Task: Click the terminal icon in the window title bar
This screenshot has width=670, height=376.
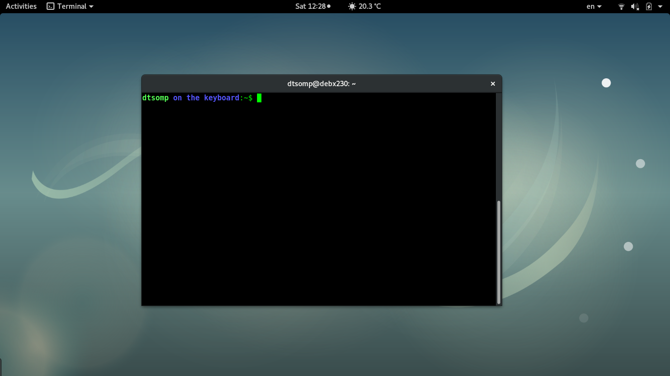Action: pyautogui.click(x=50, y=6)
